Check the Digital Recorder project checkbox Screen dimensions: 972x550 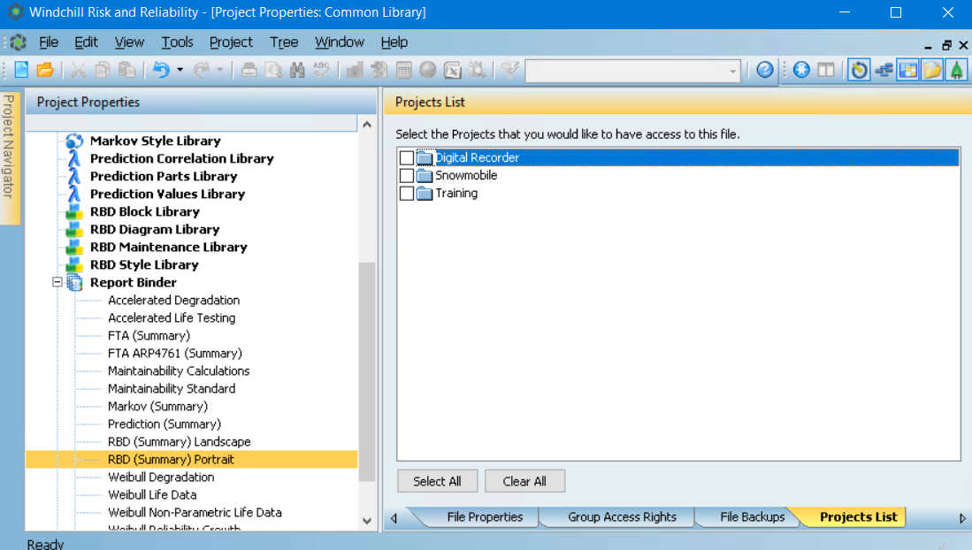[x=407, y=157]
